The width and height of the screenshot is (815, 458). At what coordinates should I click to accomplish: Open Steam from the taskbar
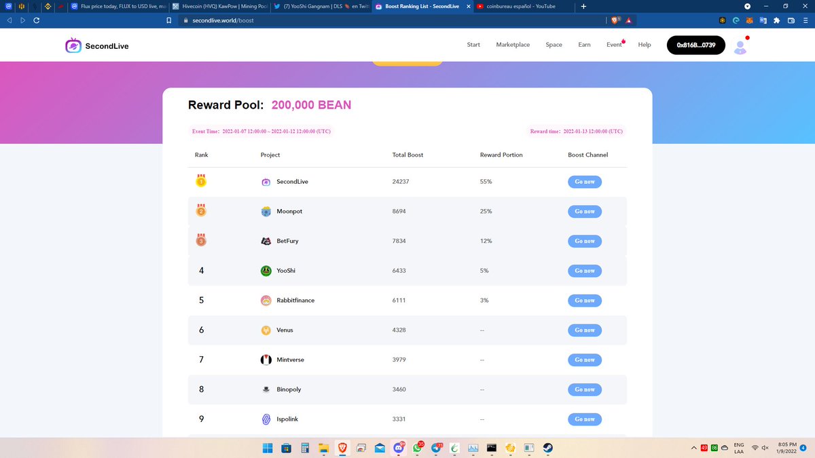(x=547, y=448)
